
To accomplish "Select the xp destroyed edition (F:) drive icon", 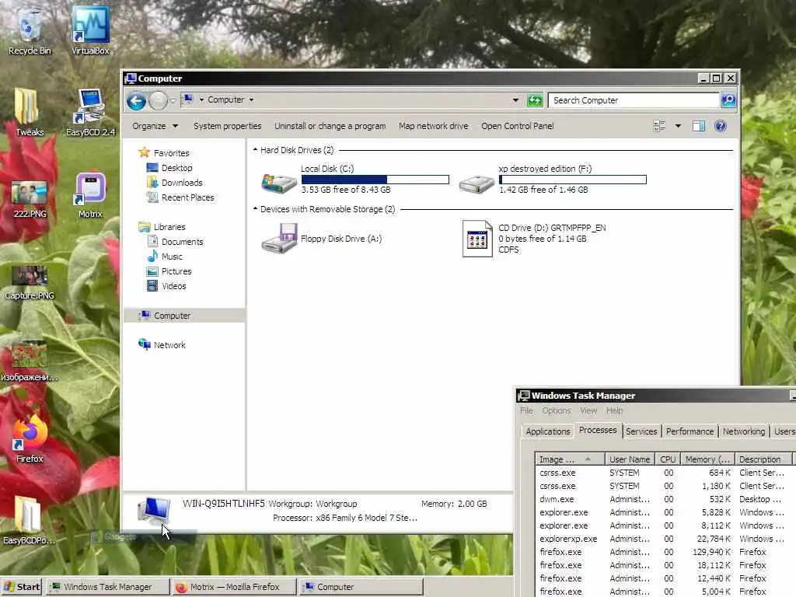I will coord(477,183).
